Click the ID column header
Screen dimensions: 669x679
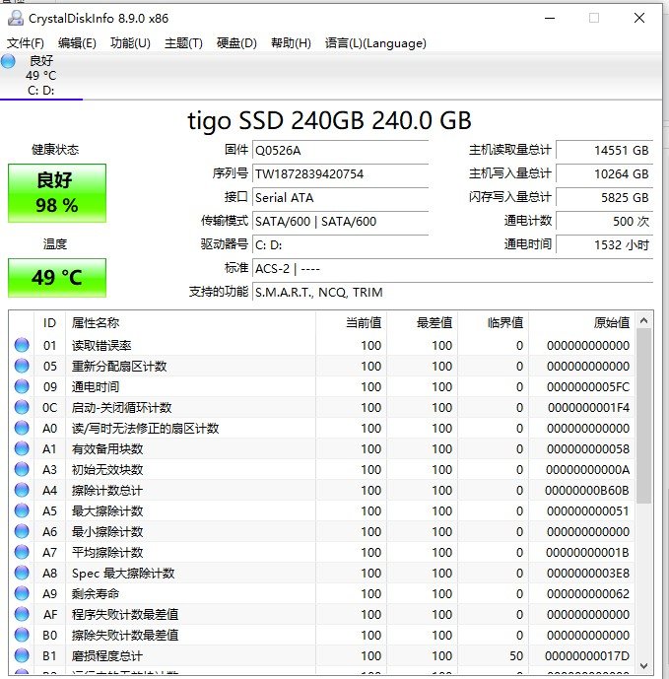coord(49,322)
